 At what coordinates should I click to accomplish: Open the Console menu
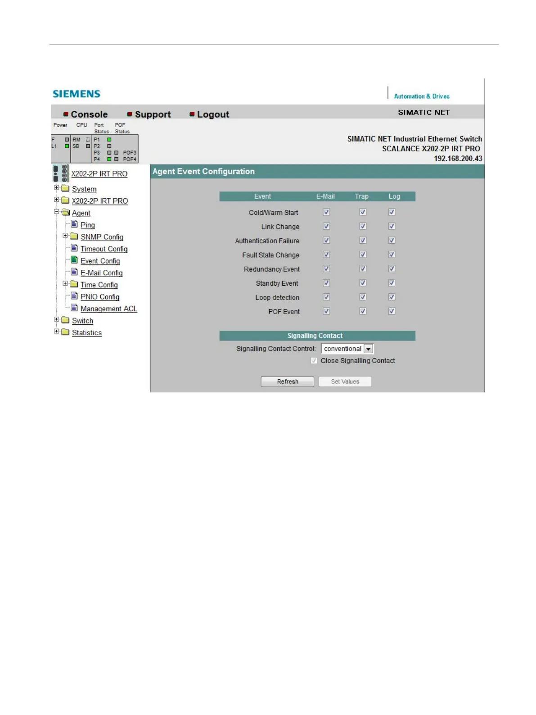(x=89, y=114)
